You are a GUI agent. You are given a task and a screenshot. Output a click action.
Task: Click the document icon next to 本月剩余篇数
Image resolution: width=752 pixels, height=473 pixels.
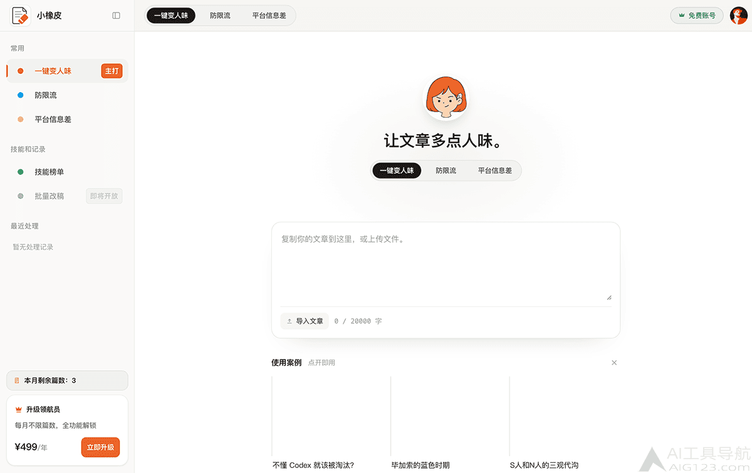(17, 380)
